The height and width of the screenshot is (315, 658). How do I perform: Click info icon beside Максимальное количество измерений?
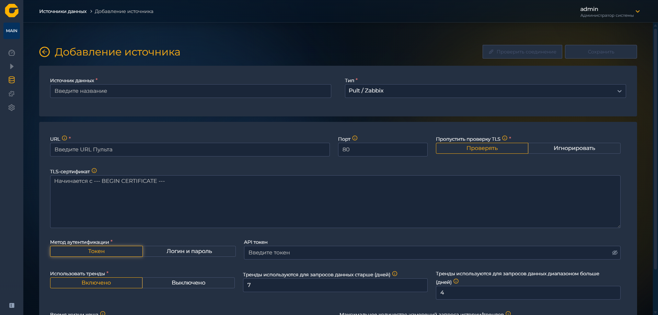click(x=508, y=313)
